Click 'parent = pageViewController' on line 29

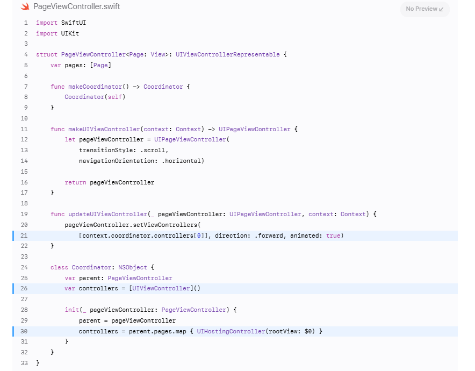(x=127, y=320)
